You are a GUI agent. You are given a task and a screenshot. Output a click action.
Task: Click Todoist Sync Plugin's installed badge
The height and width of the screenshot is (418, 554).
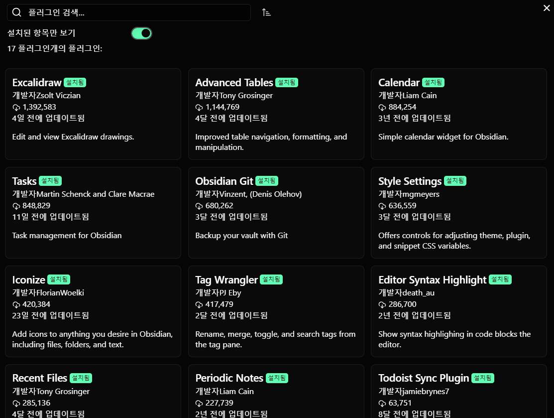pyautogui.click(x=483, y=378)
